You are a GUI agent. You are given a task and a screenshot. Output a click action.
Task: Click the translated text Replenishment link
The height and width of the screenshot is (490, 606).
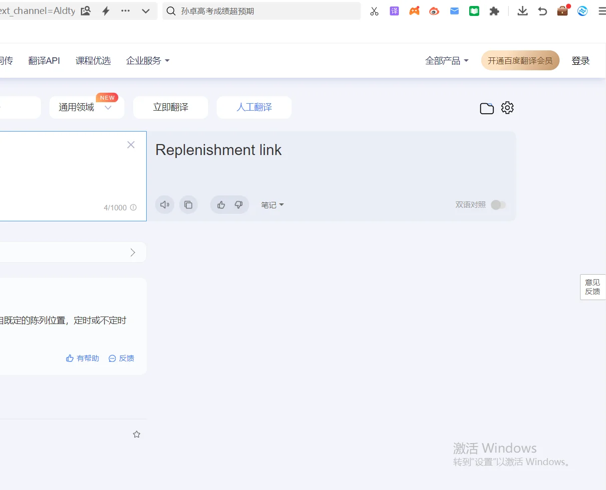[219, 150]
